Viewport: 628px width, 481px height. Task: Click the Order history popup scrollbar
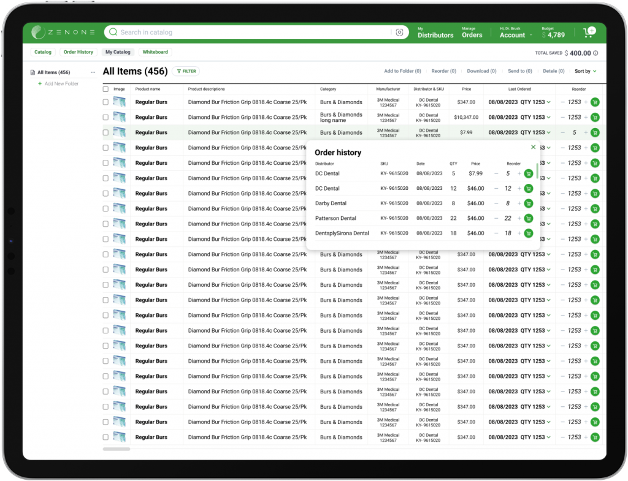click(x=537, y=170)
